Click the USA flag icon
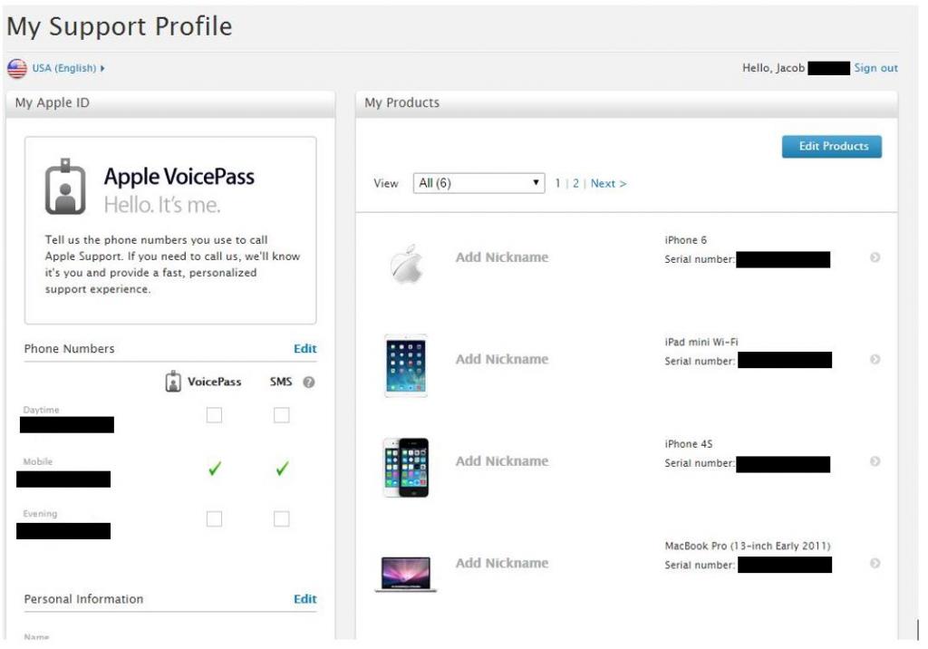Viewport: 928px width, 649px height. [x=17, y=69]
